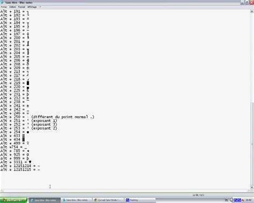Open the 'Qui sait faire l'étoile' browser taskbar button
Viewport: 254px width, 203px height.
109,200
